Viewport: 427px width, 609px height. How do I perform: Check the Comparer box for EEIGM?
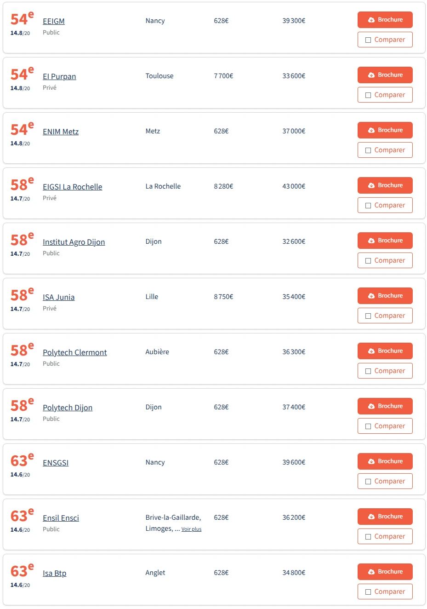[x=368, y=40]
